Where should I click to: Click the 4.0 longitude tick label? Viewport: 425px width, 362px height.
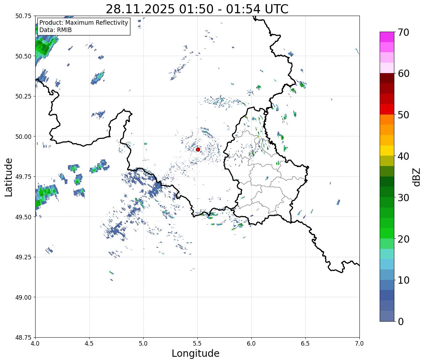35,344
